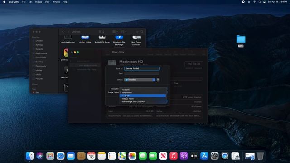Open the Calendar app showing 18
Viewport: 290px width, 163px height.
coord(92,156)
